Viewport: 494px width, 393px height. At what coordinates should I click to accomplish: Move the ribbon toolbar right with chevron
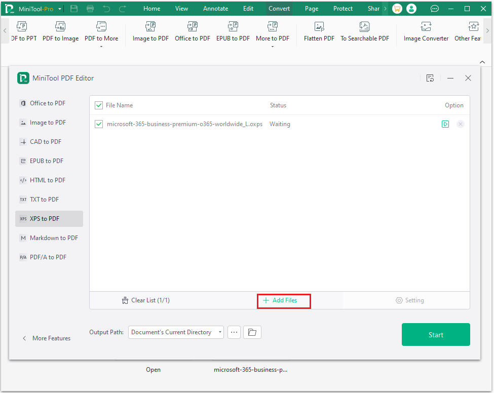click(x=487, y=31)
